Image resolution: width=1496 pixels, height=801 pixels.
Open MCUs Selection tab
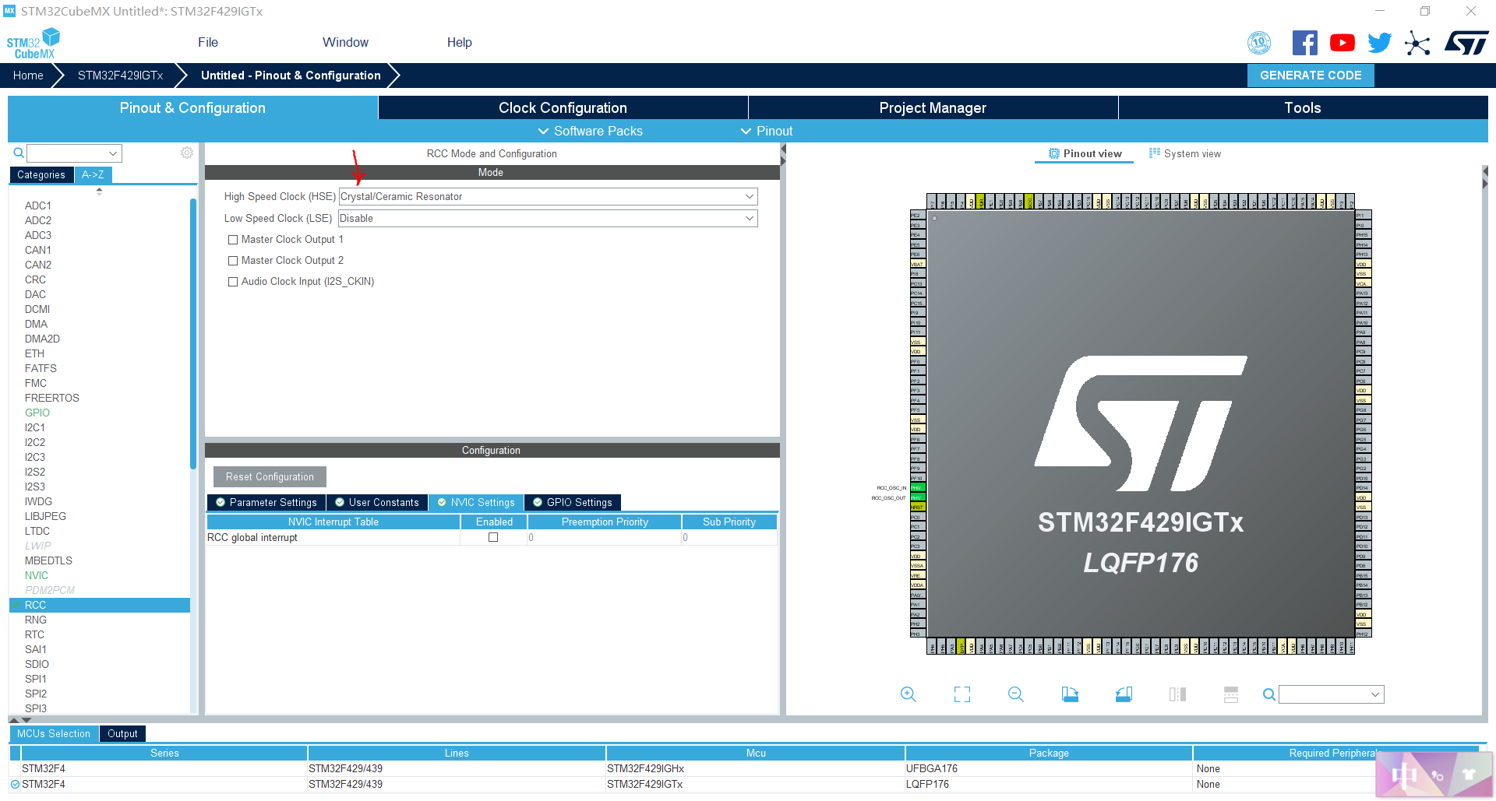54,734
